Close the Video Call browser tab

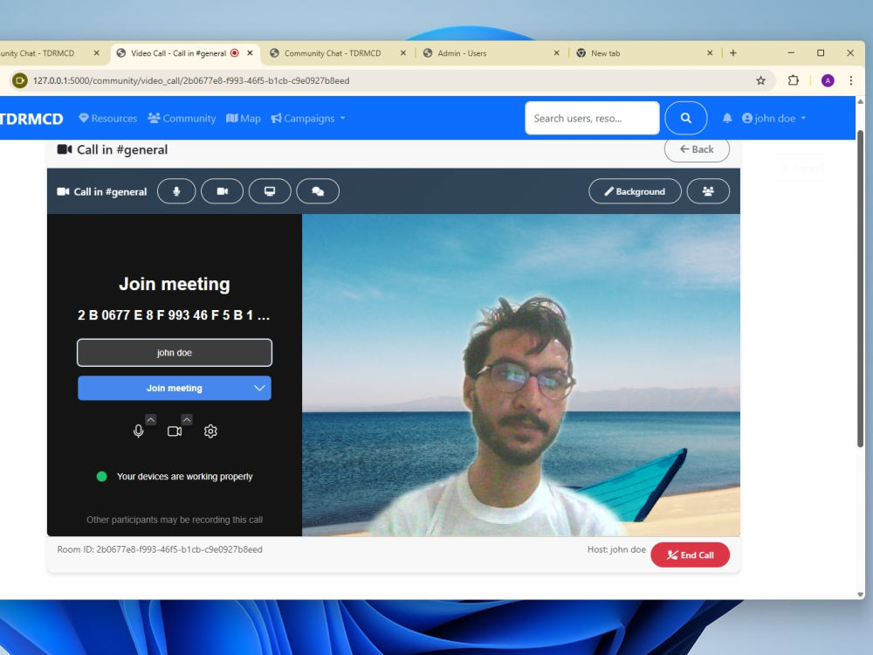click(x=250, y=53)
